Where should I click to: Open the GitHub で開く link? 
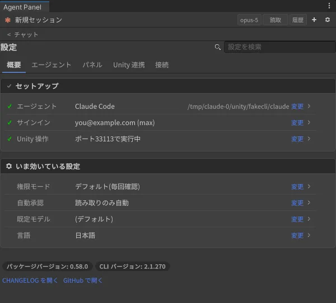(x=83, y=281)
